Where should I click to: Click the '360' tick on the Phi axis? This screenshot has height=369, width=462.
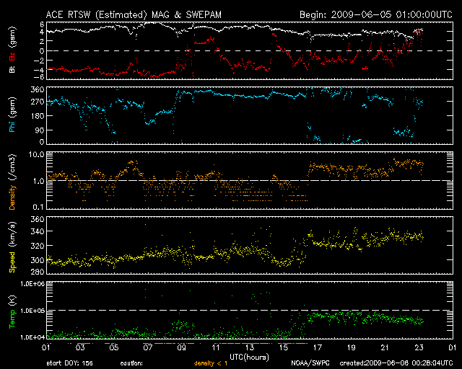pos(38,89)
